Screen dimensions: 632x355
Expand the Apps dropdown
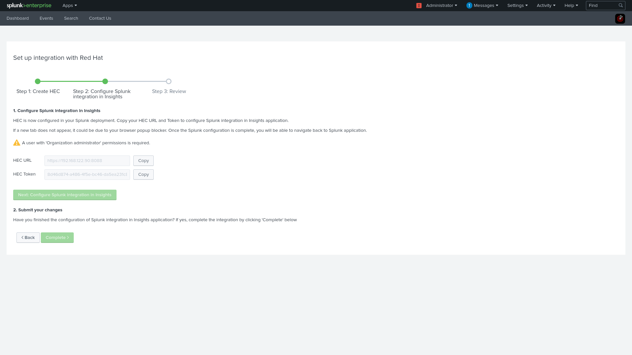(x=69, y=6)
